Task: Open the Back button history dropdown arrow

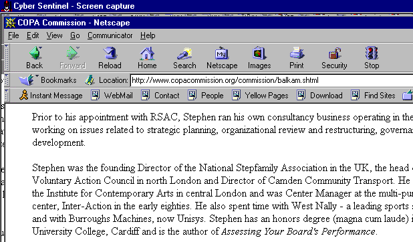Action: (40, 48)
